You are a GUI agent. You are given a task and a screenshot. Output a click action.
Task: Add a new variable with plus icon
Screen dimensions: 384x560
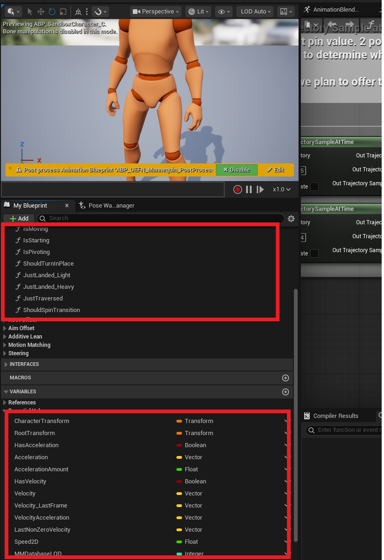(x=286, y=392)
